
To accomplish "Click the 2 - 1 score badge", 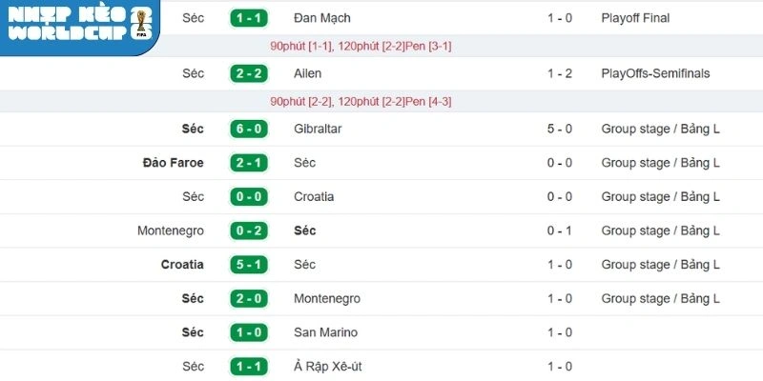I will (x=249, y=163).
